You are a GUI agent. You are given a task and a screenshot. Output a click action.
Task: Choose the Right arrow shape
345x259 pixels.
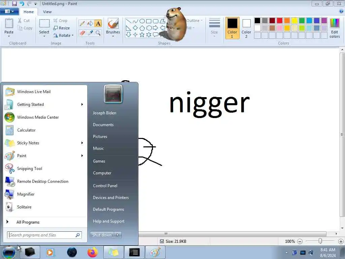click(x=155, y=28)
